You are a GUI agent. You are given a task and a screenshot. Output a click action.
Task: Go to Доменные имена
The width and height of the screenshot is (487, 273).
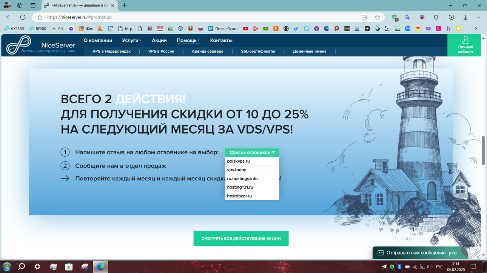(x=310, y=51)
